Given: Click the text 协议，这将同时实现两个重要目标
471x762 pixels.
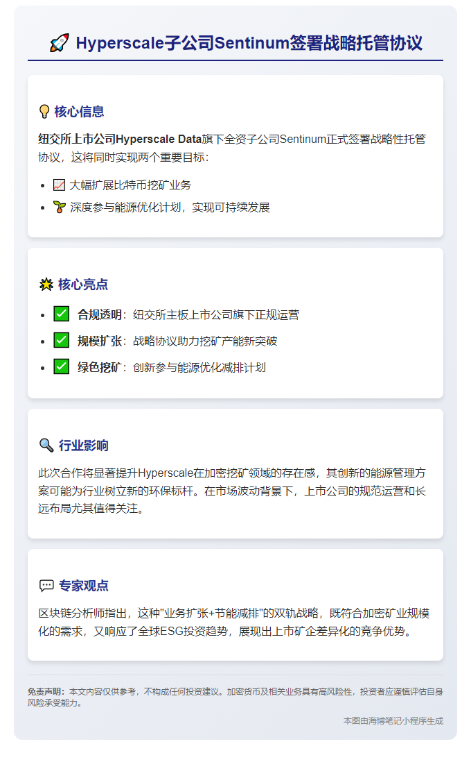Looking at the screenshot, I should coord(124,158).
